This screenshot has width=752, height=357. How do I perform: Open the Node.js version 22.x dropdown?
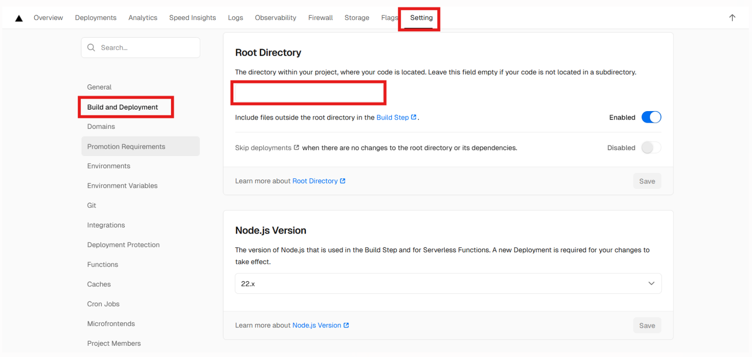[x=448, y=284]
